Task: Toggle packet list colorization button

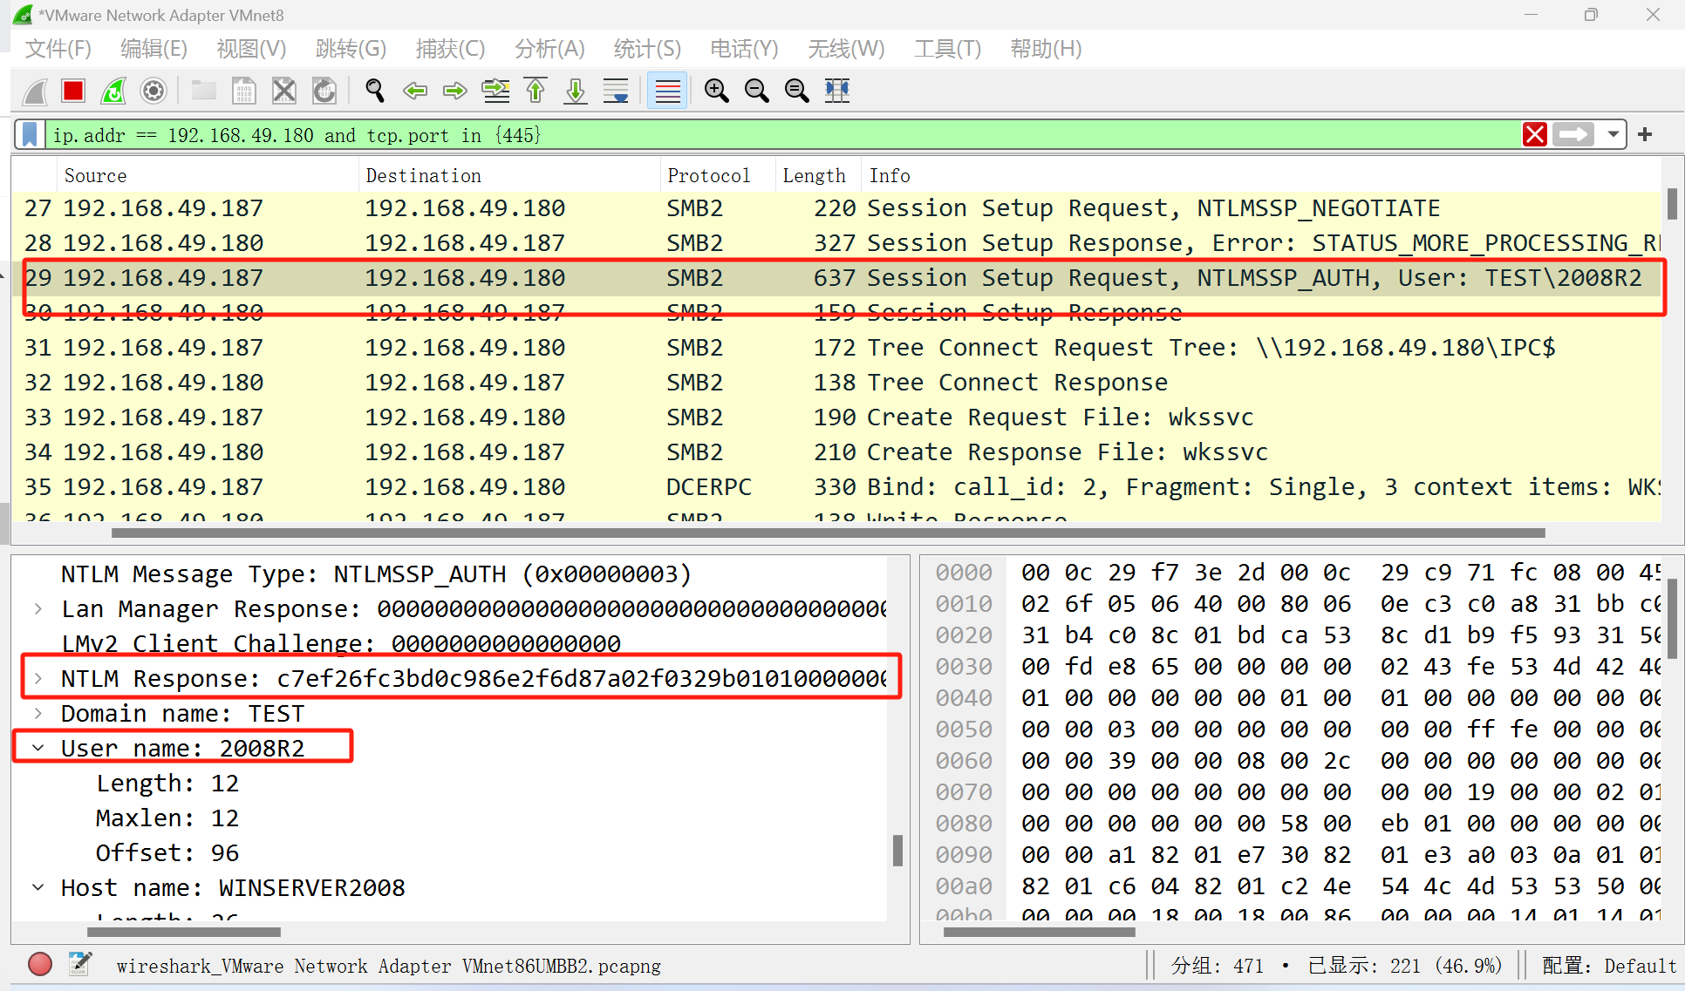Action: [667, 91]
